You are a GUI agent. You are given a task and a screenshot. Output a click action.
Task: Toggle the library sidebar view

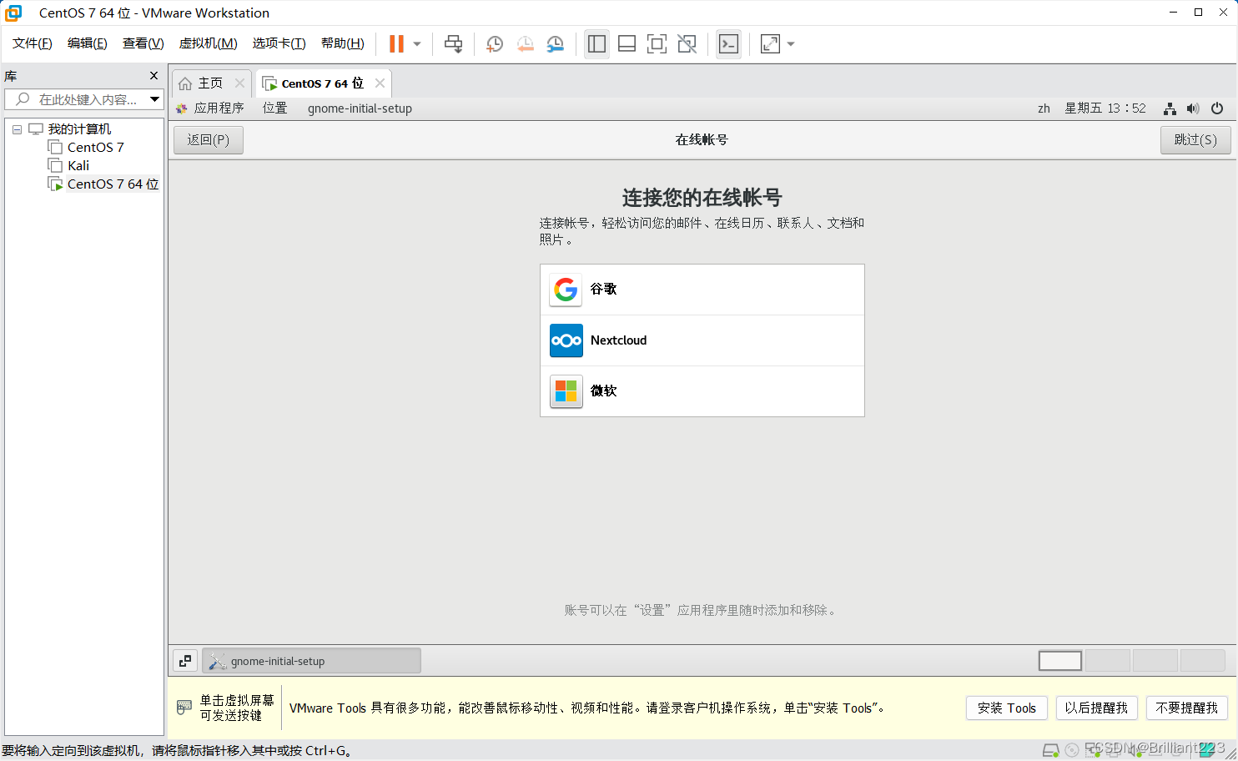coord(596,43)
